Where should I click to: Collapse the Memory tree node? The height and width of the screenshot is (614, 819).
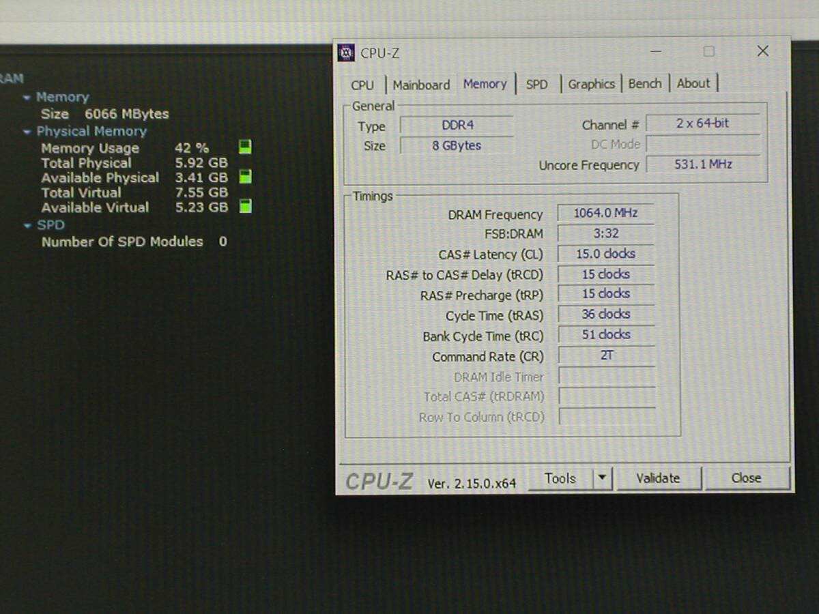coord(27,98)
